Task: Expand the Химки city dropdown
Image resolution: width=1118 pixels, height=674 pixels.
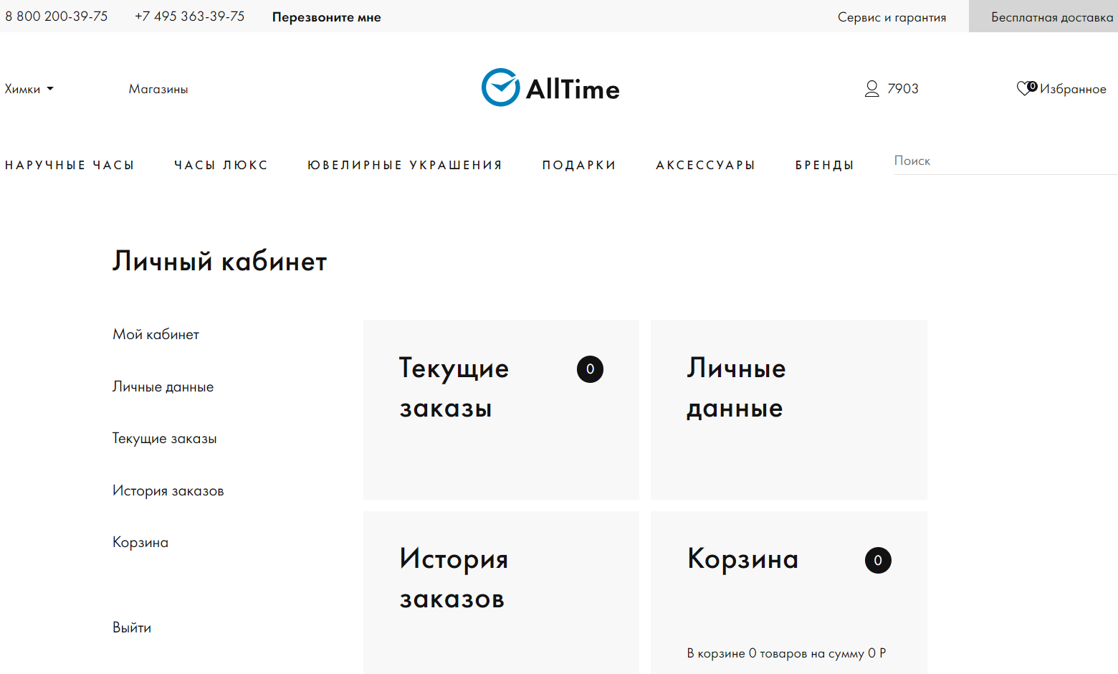Action: (x=29, y=89)
